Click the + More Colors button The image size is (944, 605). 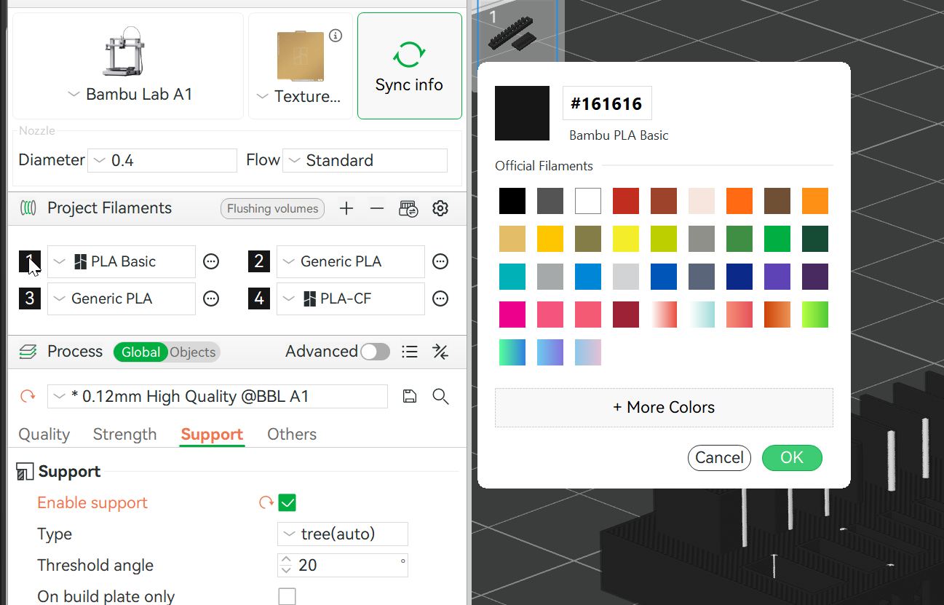point(664,408)
